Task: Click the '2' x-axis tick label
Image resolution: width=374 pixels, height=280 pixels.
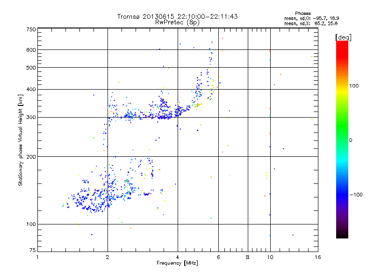Action: coord(108,257)
